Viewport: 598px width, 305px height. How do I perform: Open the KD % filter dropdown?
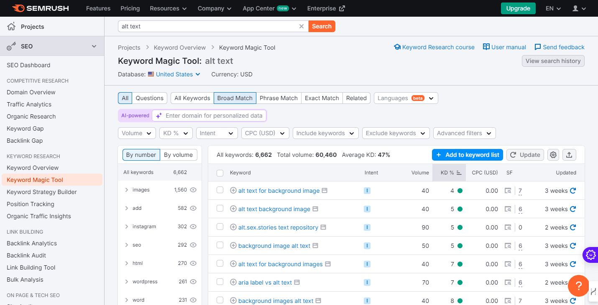point(176,133)
